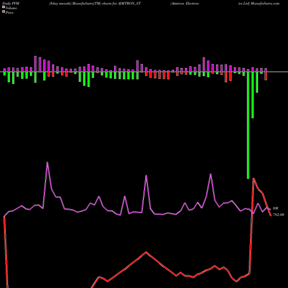Click the MunafaSutra.com label
The image size is (288, 288).
[x=265, y=3]
